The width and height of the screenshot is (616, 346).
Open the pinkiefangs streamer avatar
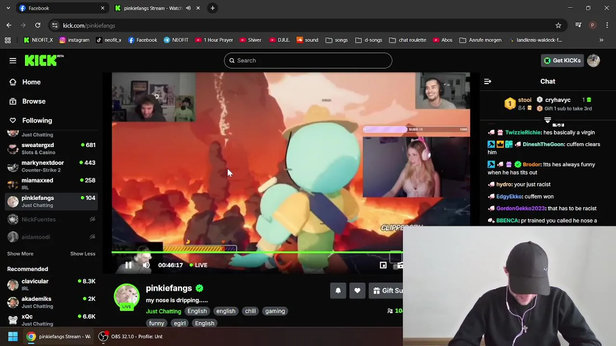pos(127,297)
